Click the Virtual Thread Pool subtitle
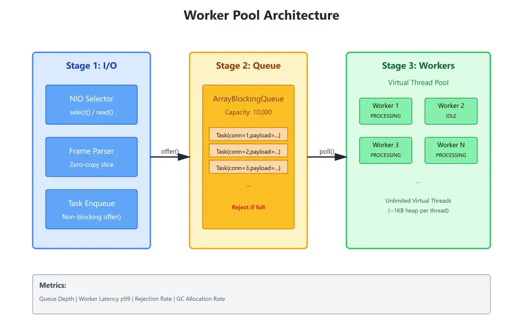This screenshot has width=523, height=327. click(418, 83)
